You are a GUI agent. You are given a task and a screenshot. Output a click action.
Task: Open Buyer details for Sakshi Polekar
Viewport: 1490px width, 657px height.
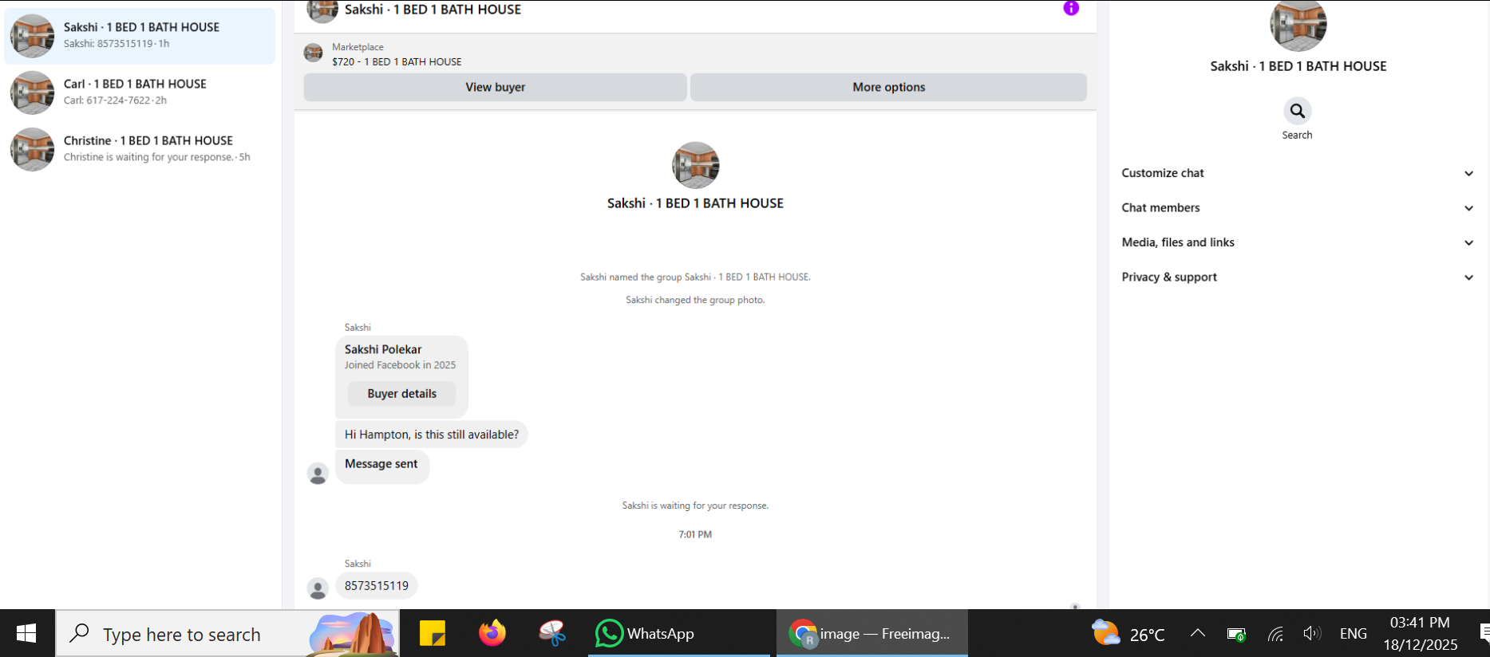pyautogui.click(x=402, y=394)
